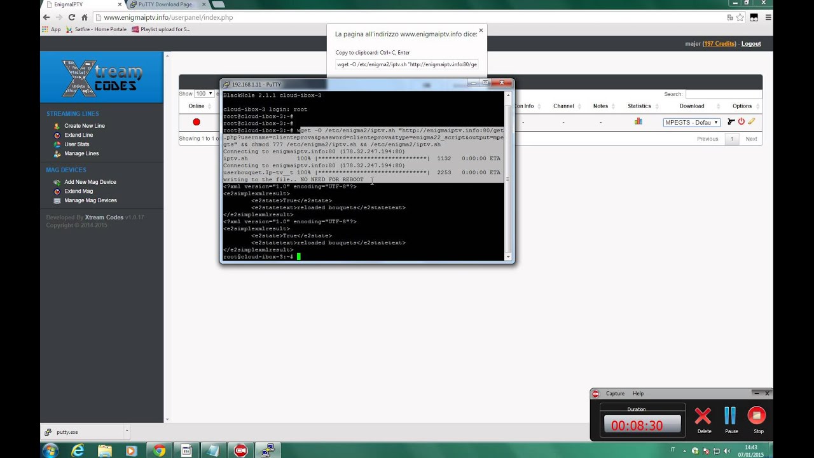Go to Previous page of table
Image resolution: width=814 pixels, height=458 pixels.
click(x=707, y=139)
